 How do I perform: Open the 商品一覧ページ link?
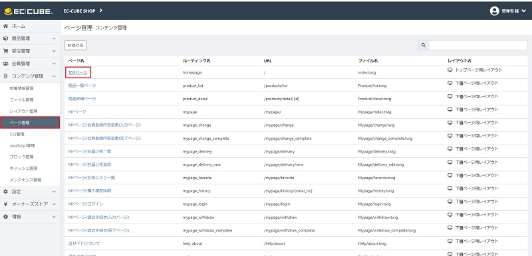[82, 86]
